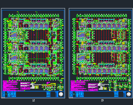
Task: Select the cyan revision table beside sheet 12's seal
Action: pyautogui.click(x=48, y=94)
